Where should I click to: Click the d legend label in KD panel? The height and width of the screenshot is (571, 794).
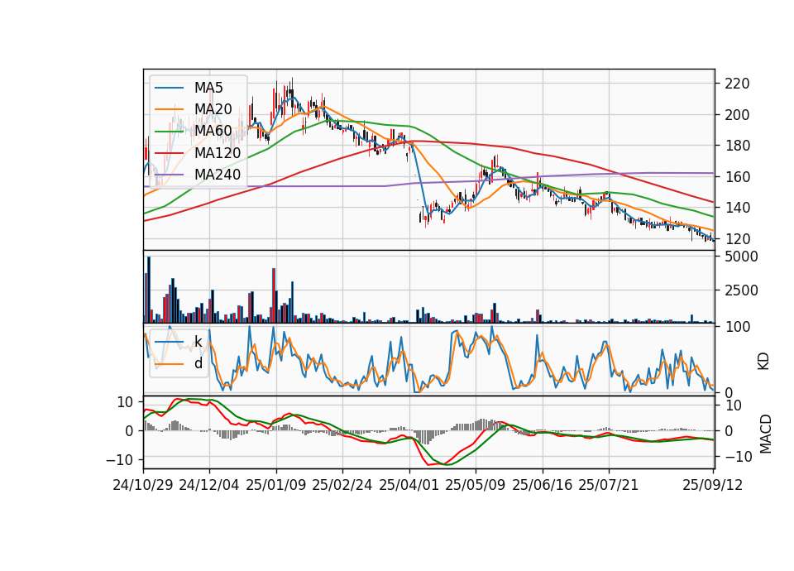point(198,363)
